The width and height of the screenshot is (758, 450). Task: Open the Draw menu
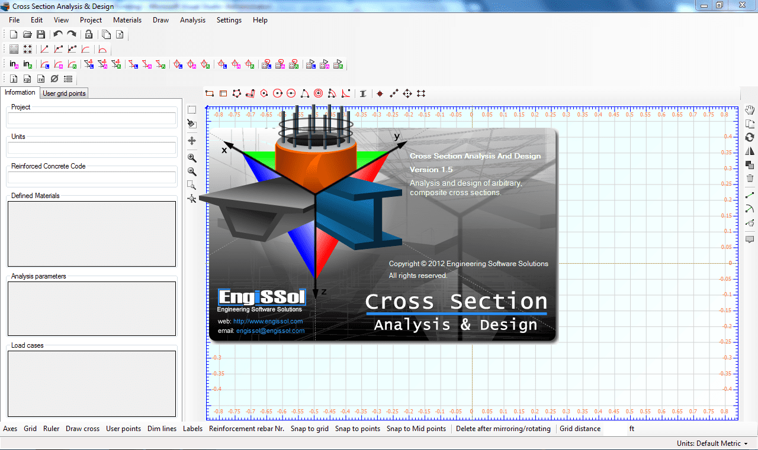pyautogui.click(x=160, y=20)
